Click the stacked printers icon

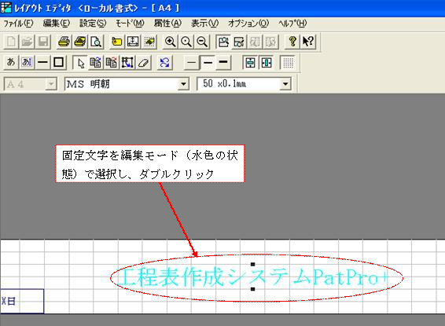pos(80,42)
